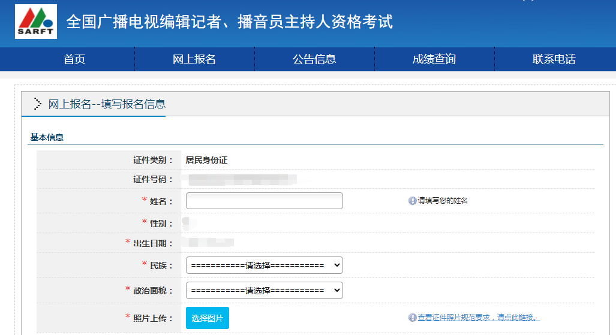The width and height of the screenshot is (616, 335).
Task: Click the info icon before 请填写您的姓名
Action: click(412, 201)
